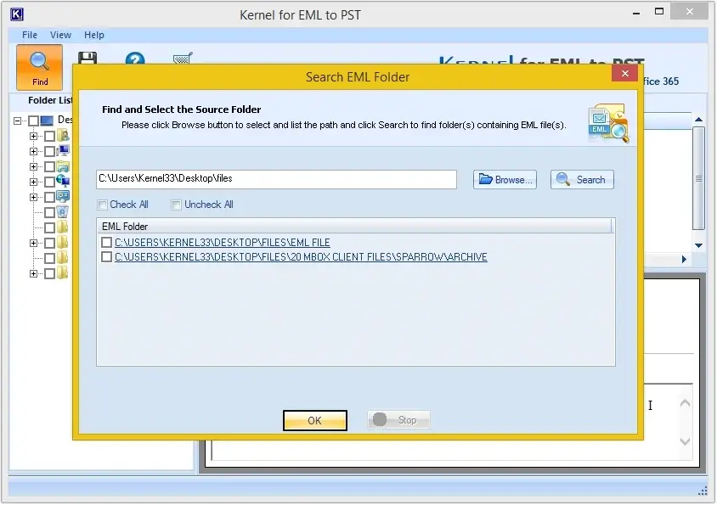The width and height of the screenshot is (717, 505).
Task: Click the horizontal scrollbar right arrow
Action: point(684,260)
